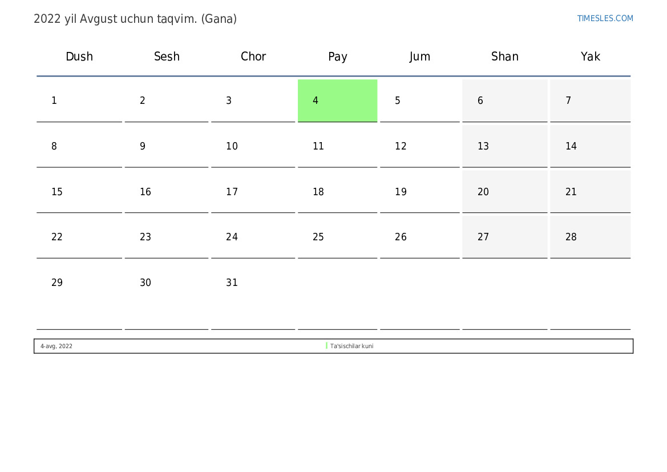Click the Shan weekday header
667x472 pixels.
505,57
